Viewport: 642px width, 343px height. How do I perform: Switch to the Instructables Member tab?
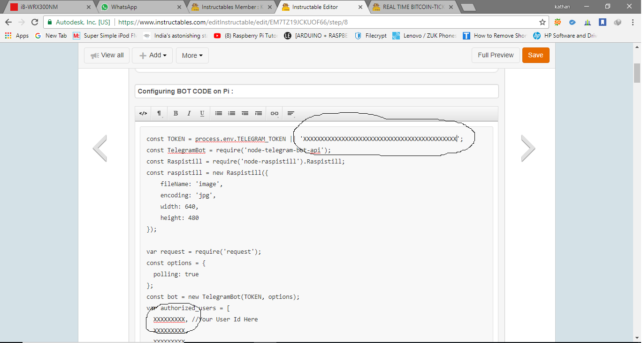pyautogui.click(x=231, y=7)
